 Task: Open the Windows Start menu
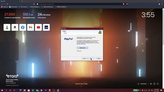pos(2,90)
